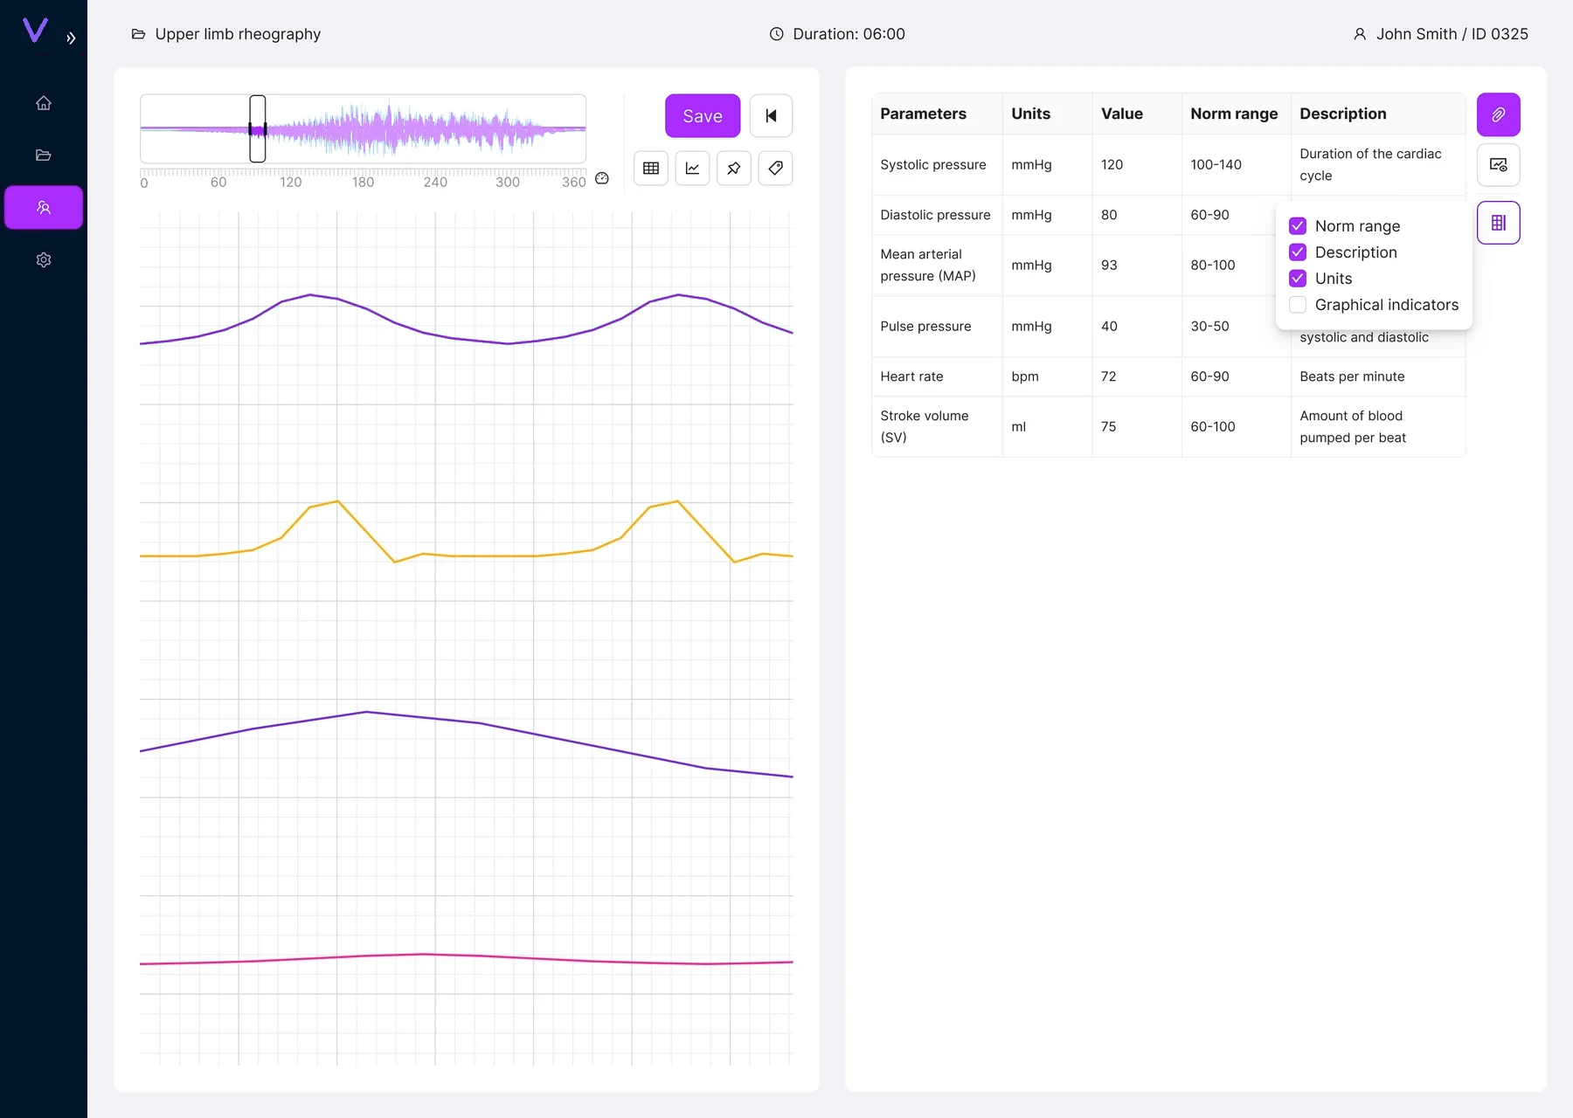Screen dimensions: 1573x1118
Task: Toggle the columns selector button
Action: click(1499, 223)
